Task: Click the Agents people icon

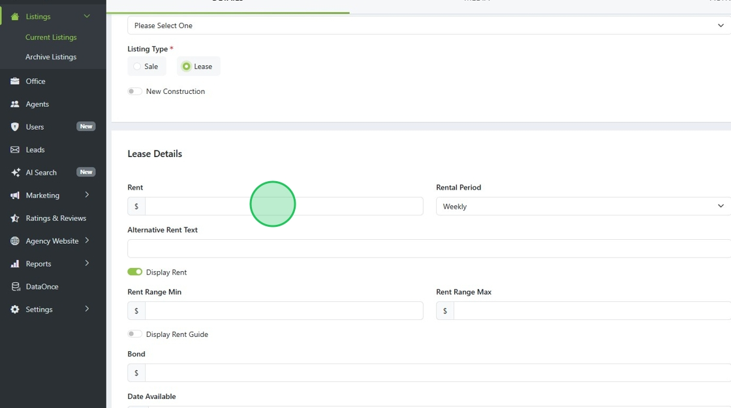Action: [15, 104]
